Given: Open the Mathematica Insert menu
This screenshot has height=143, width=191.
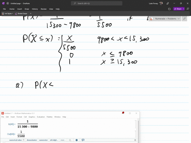Looking at the screenshot, I should [13, 117].
